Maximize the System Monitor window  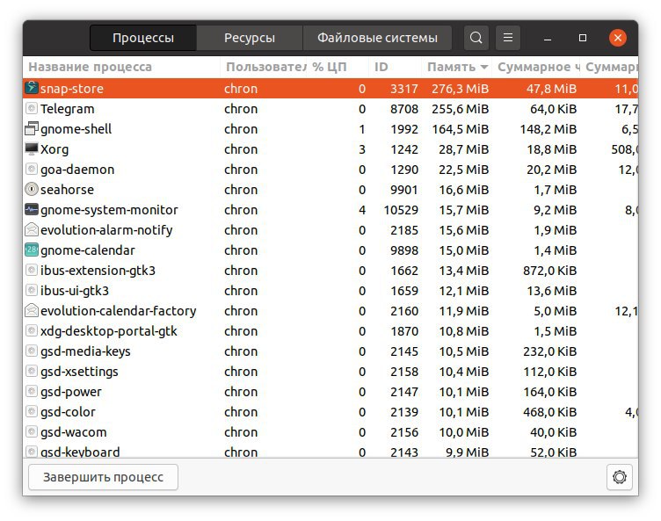pos(583,38)
